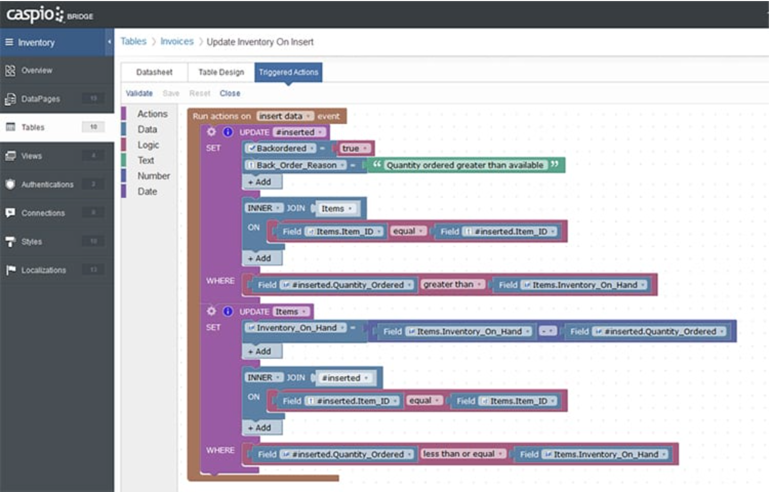Click the Validate button
This screenshot has width=771, height=492.
pos(139,93)
